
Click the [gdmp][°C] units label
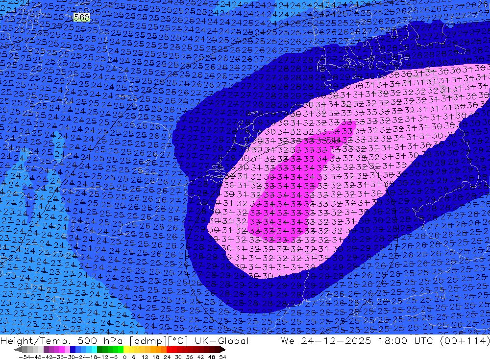[159, 340]
